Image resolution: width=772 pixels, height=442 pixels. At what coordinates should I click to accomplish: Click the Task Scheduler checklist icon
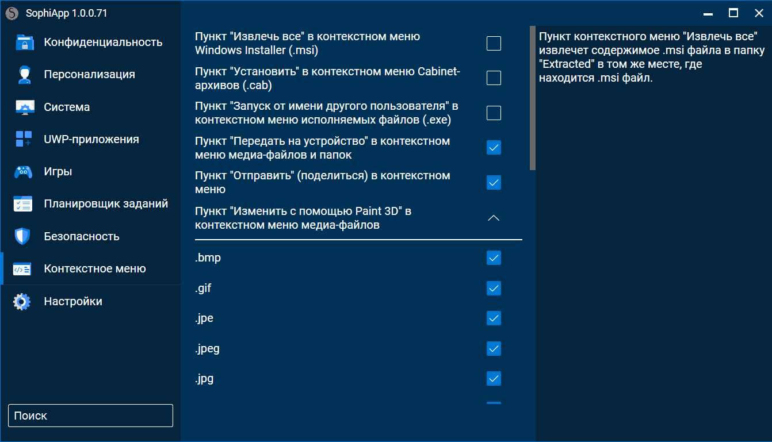tap(23, 204)
